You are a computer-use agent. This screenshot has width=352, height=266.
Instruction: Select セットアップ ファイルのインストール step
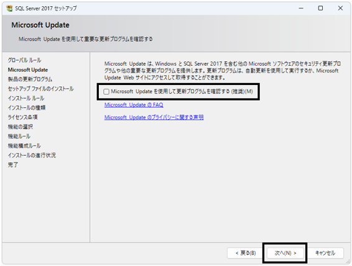[x=40, y=89]
